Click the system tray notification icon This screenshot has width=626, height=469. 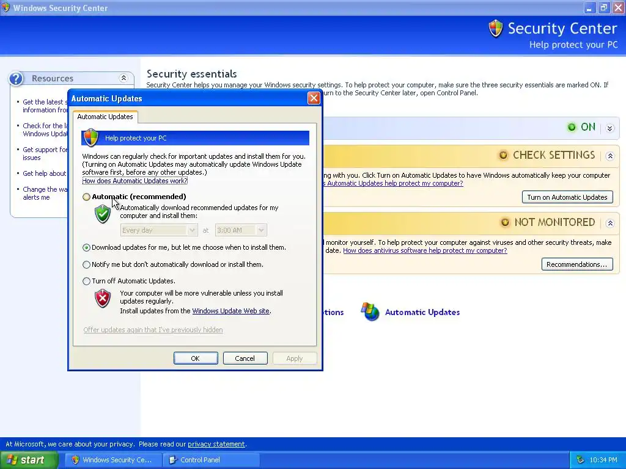tap(580, 460)
